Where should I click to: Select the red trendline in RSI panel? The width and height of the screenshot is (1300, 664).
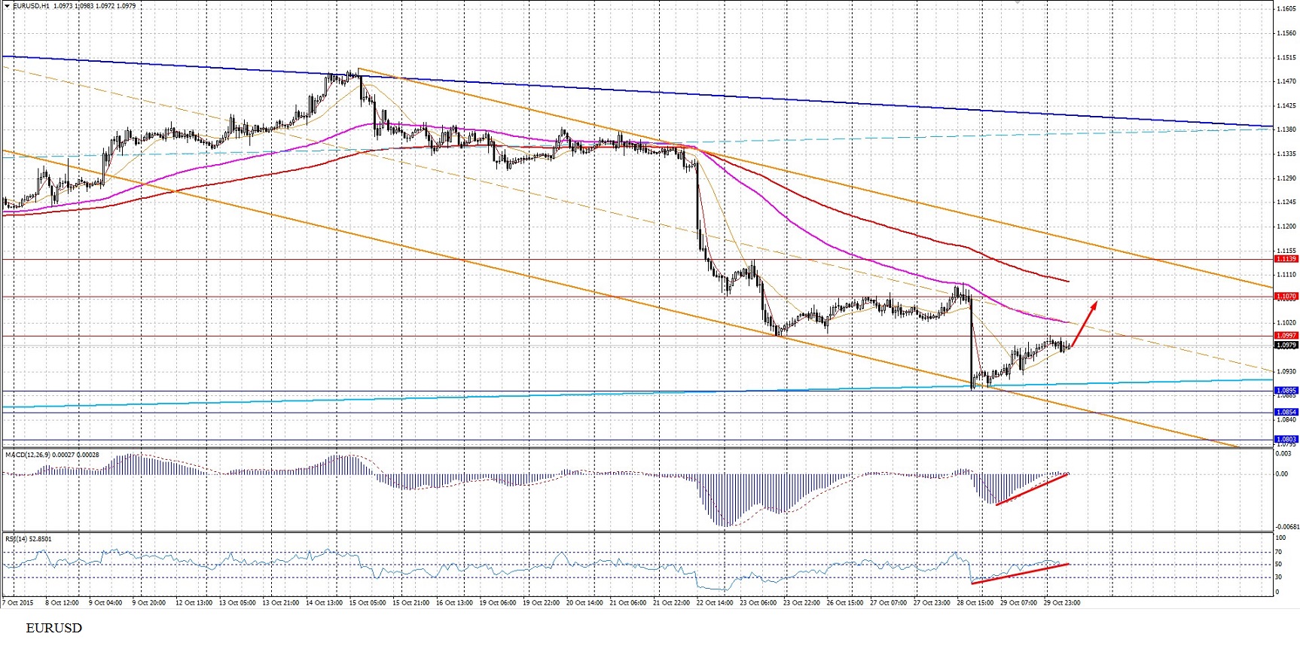coord(1020,574)
